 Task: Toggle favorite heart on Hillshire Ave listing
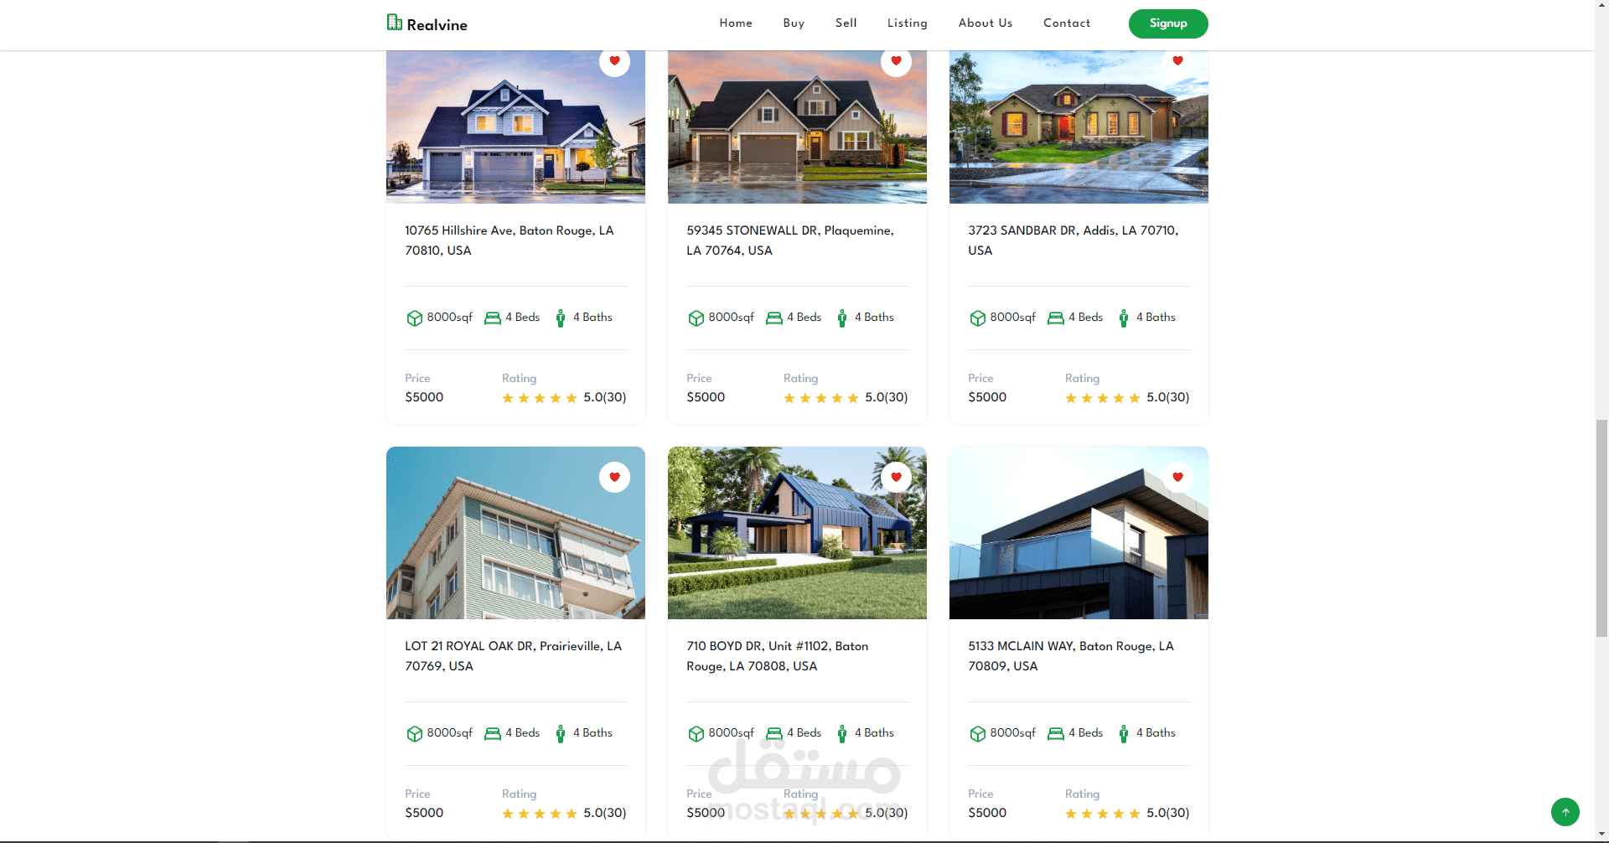tap(614, 61)
